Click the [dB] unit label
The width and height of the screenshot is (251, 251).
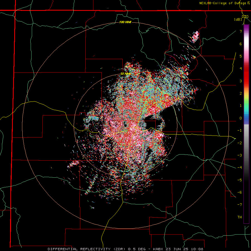pyautogui.click(x=238, y=20)
